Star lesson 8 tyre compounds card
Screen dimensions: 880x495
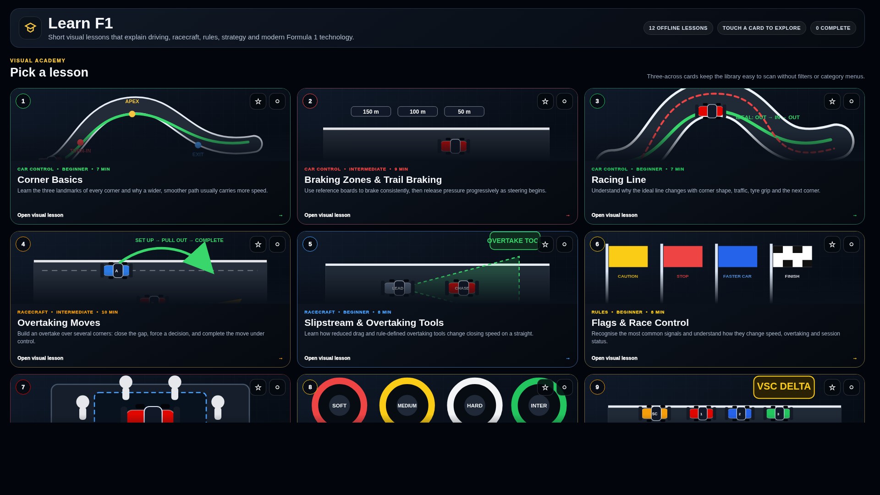click(545, 387)
